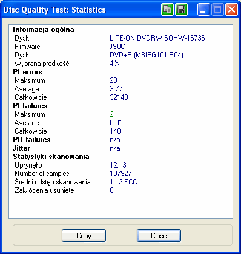
Task: Click PI errors maximum value 28
Action: pos(113,80)
